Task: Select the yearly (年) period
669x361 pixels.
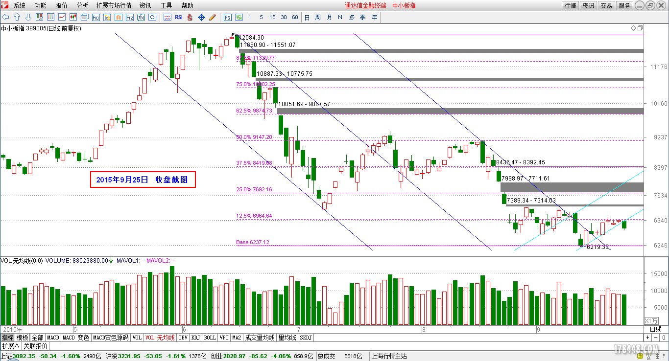Action: [375, 17]
